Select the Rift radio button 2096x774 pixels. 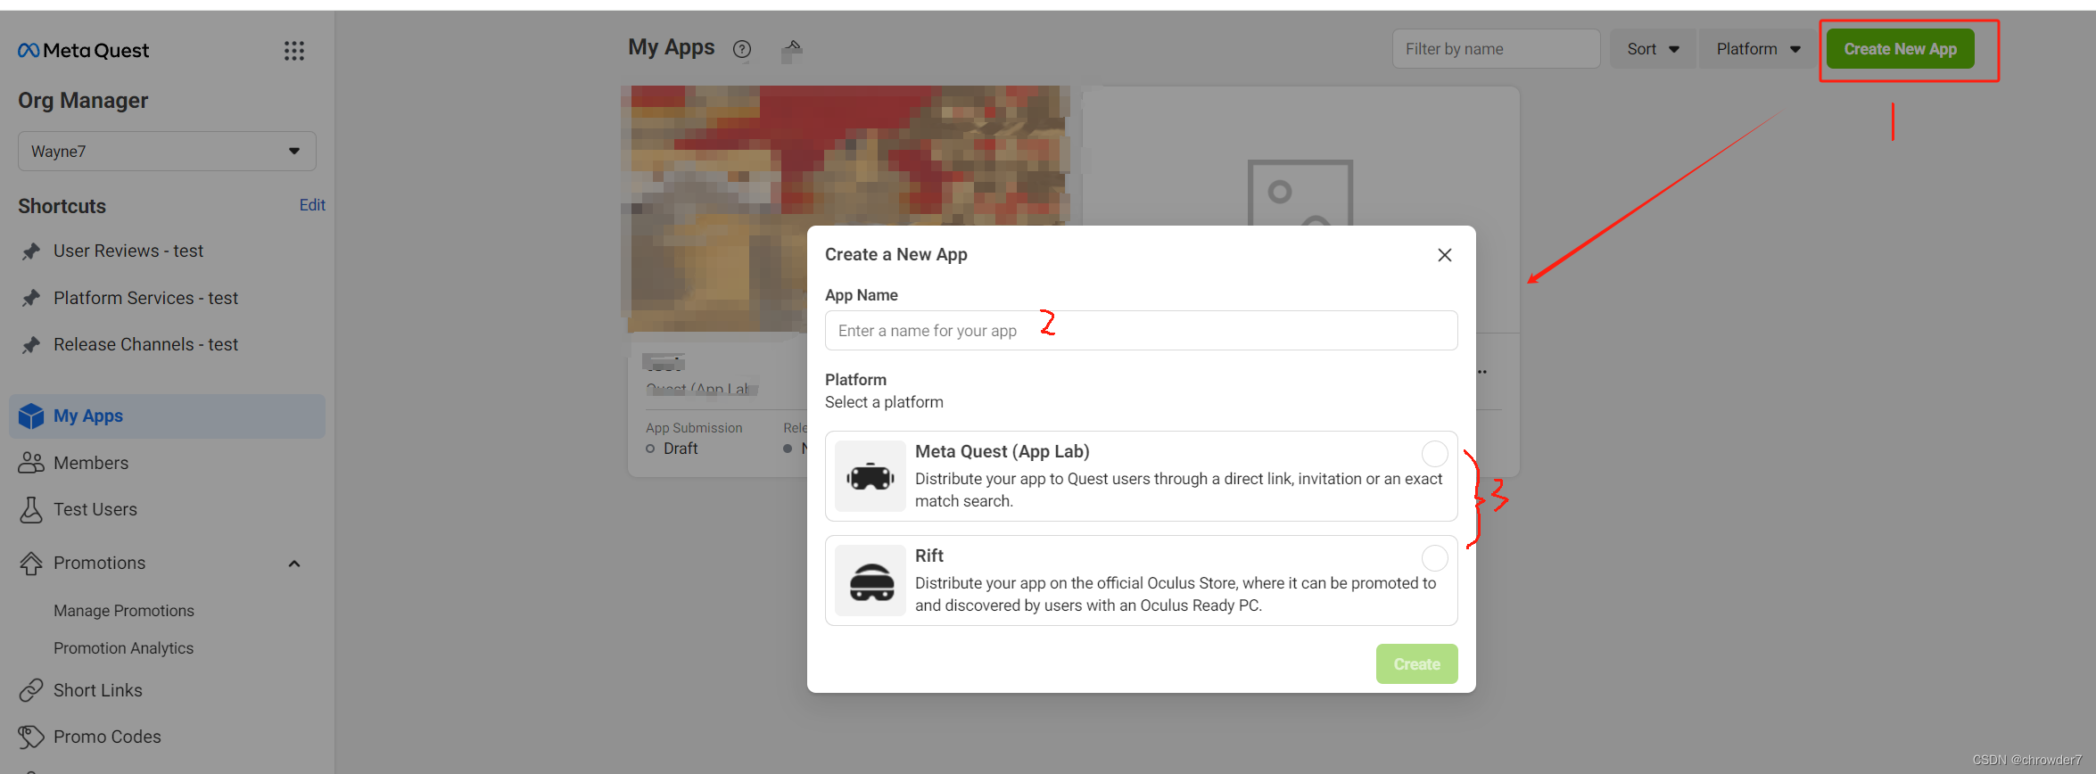point(1434,558)
